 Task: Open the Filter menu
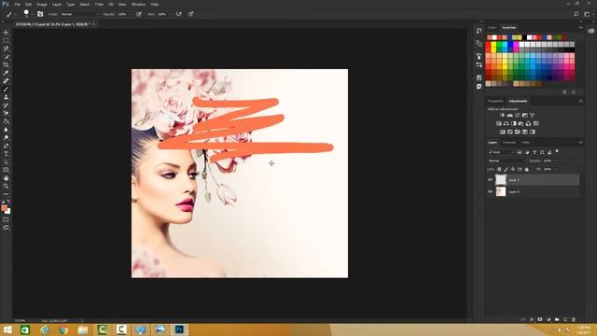pos(99,4)
